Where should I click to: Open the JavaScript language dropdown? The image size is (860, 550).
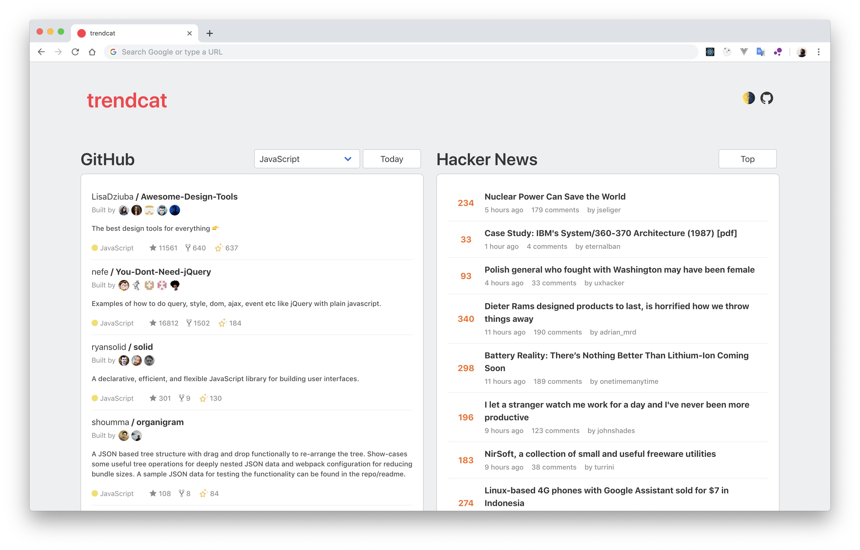point(307,159)
